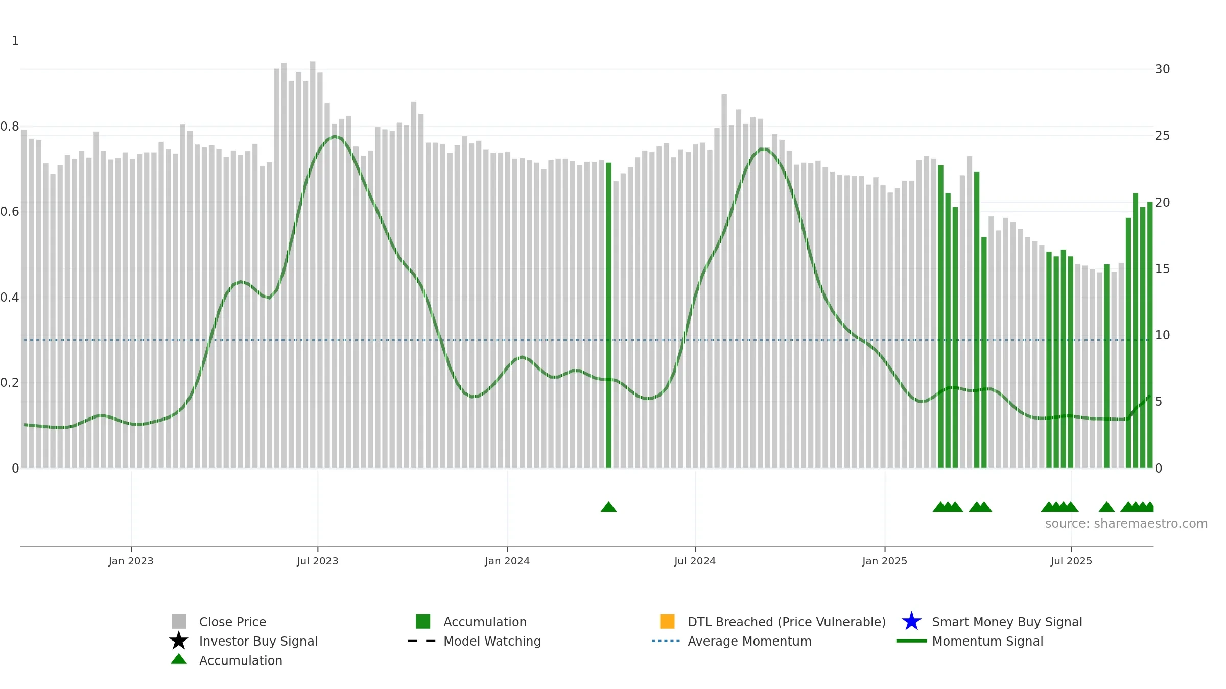Click the gray Close Price legend square

179,622
